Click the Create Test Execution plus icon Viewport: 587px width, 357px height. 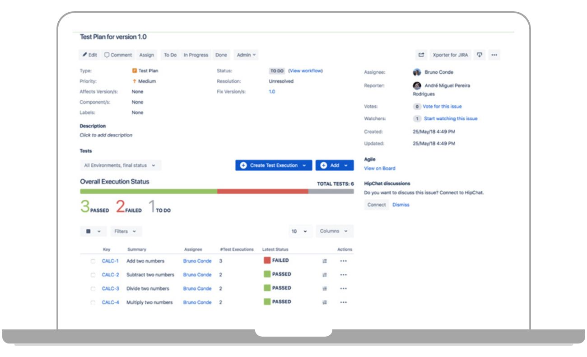[x=243, y=165]
